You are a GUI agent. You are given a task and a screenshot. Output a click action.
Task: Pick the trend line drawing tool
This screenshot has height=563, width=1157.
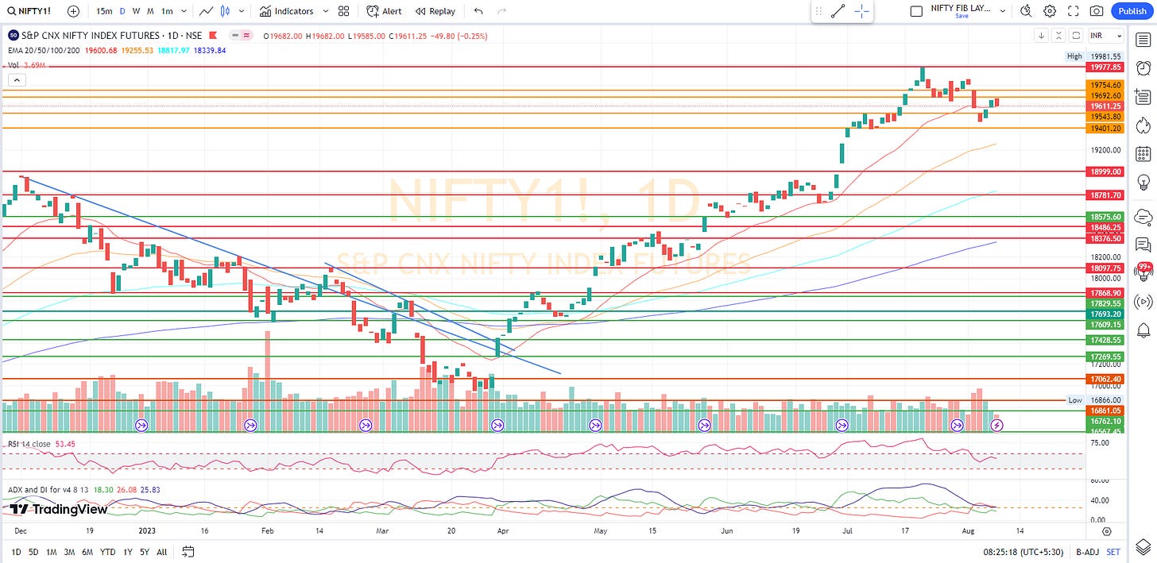tap(838, 11)
